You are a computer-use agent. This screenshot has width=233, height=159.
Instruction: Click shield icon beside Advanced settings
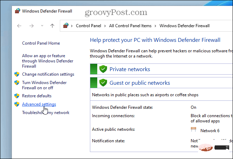pos(17,104)
